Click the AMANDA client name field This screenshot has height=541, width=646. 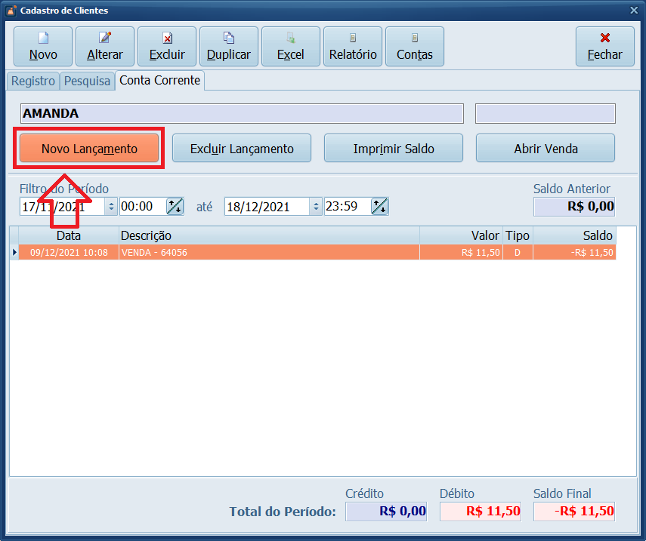click(x=242, y=114)
